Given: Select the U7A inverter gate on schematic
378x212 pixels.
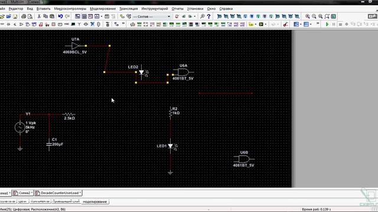Looking at the screenshot, I should [76, 46].
